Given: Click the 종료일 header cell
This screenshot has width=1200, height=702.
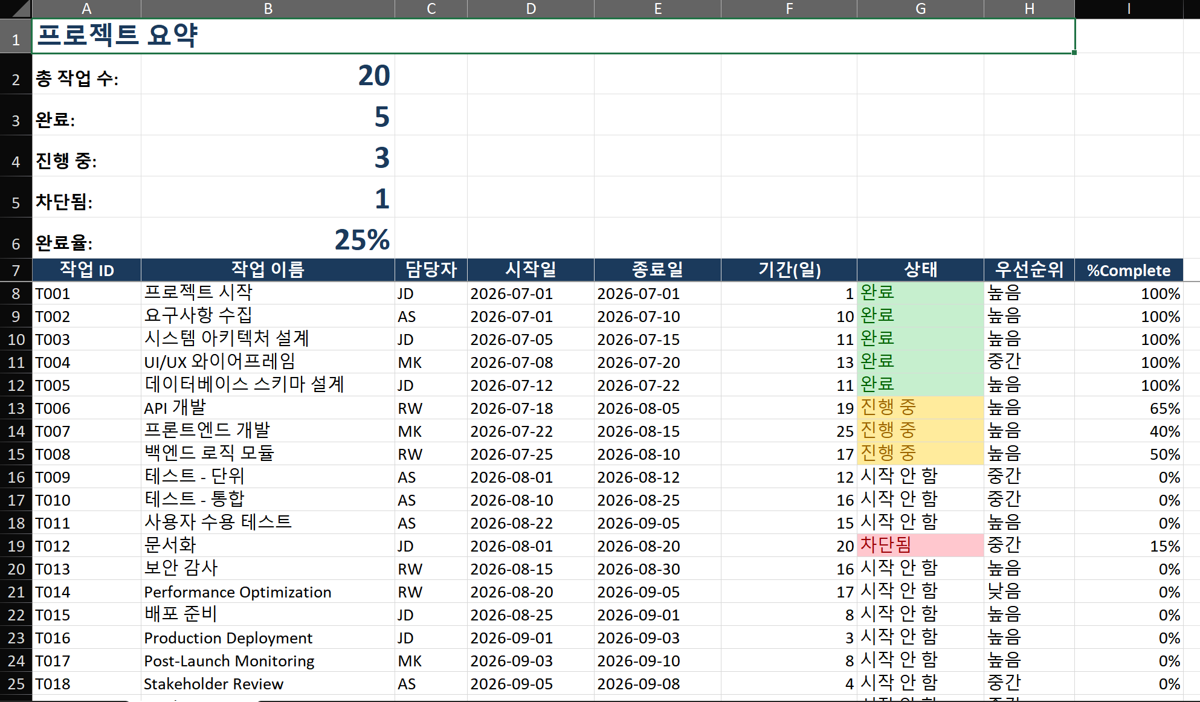Looking at the screenshot, I should point(657,270).
